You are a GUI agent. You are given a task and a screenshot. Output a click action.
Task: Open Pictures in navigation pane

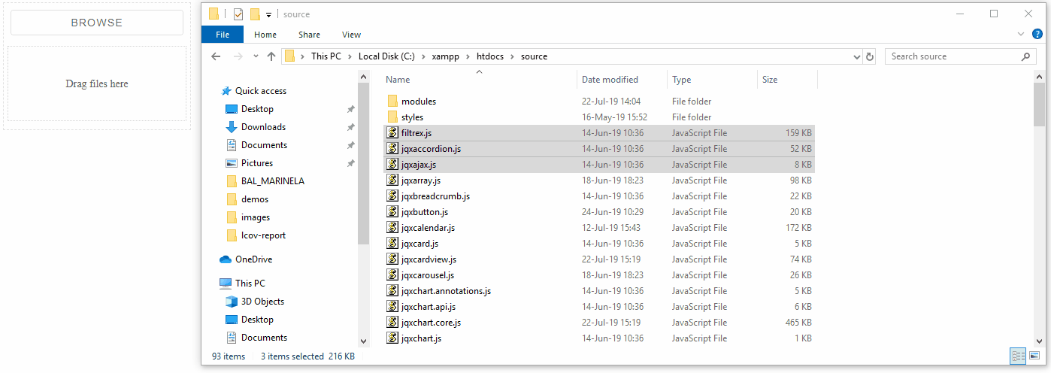coord(257,163)
